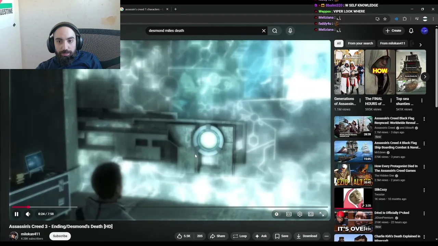The image size is (438, 246).
Task: Click the Ask sparkle button
Action: tap(261, 236)
